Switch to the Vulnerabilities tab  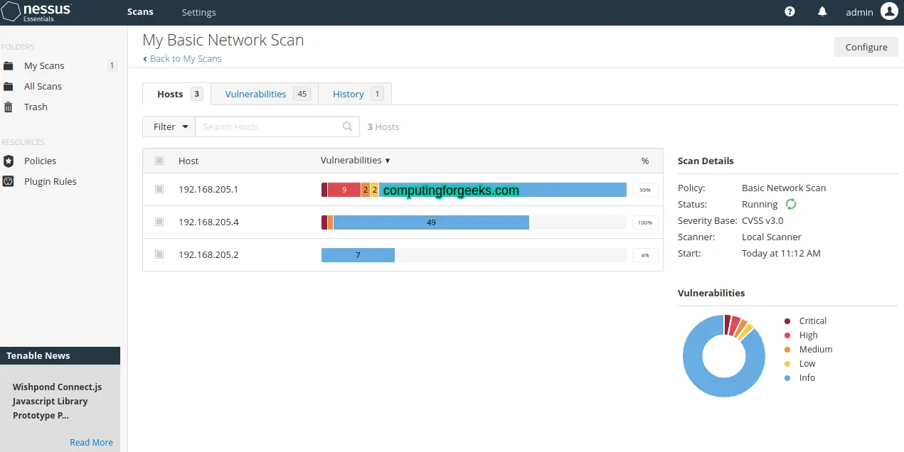click(255, 95)
